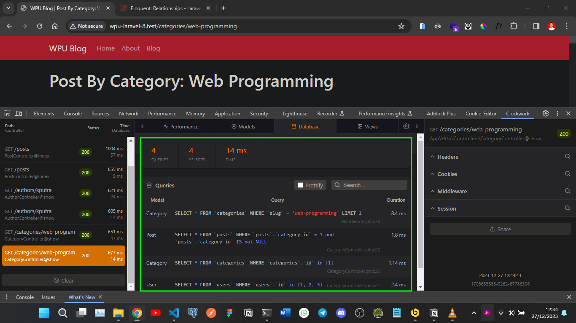Screen dimensions: 576x323
Task: Open the Clockwork settings gear
Action: 406,126
